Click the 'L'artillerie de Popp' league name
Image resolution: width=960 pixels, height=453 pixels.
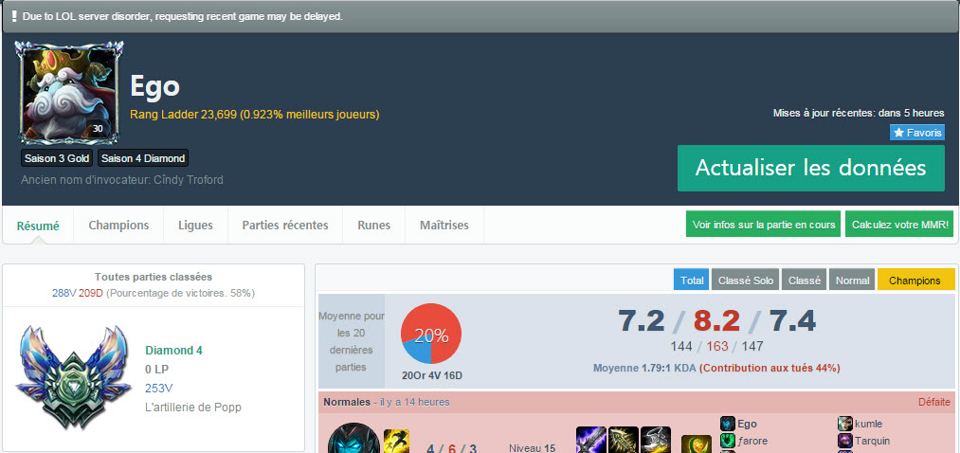coord(193,408)
